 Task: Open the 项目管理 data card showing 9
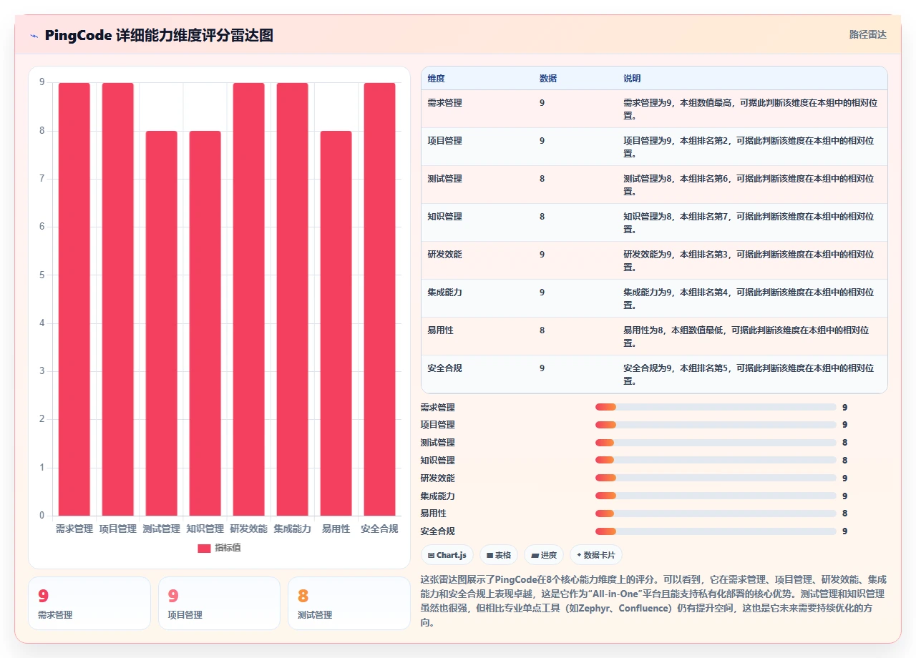[219, 604]
